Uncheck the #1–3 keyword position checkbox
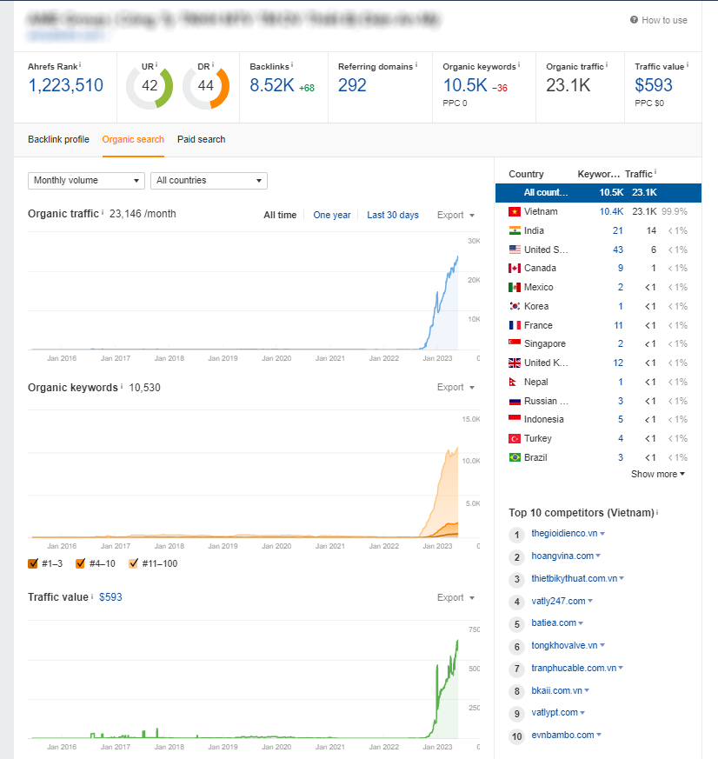The image size is (718, 759). pos(33,563)
